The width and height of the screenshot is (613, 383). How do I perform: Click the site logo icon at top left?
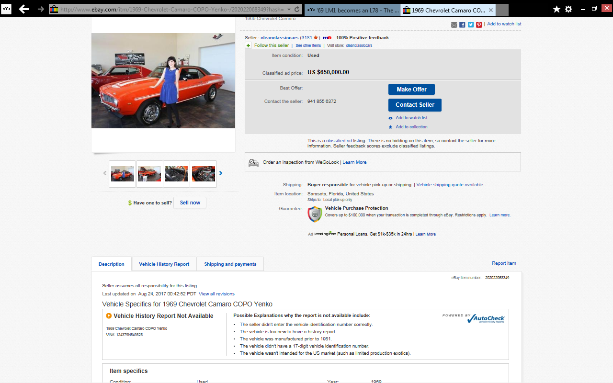[x=6, y=9]
